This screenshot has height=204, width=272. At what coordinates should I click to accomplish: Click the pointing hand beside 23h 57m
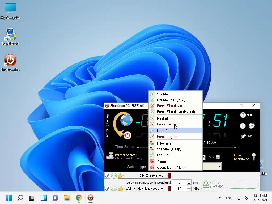[x=121, y=176]
